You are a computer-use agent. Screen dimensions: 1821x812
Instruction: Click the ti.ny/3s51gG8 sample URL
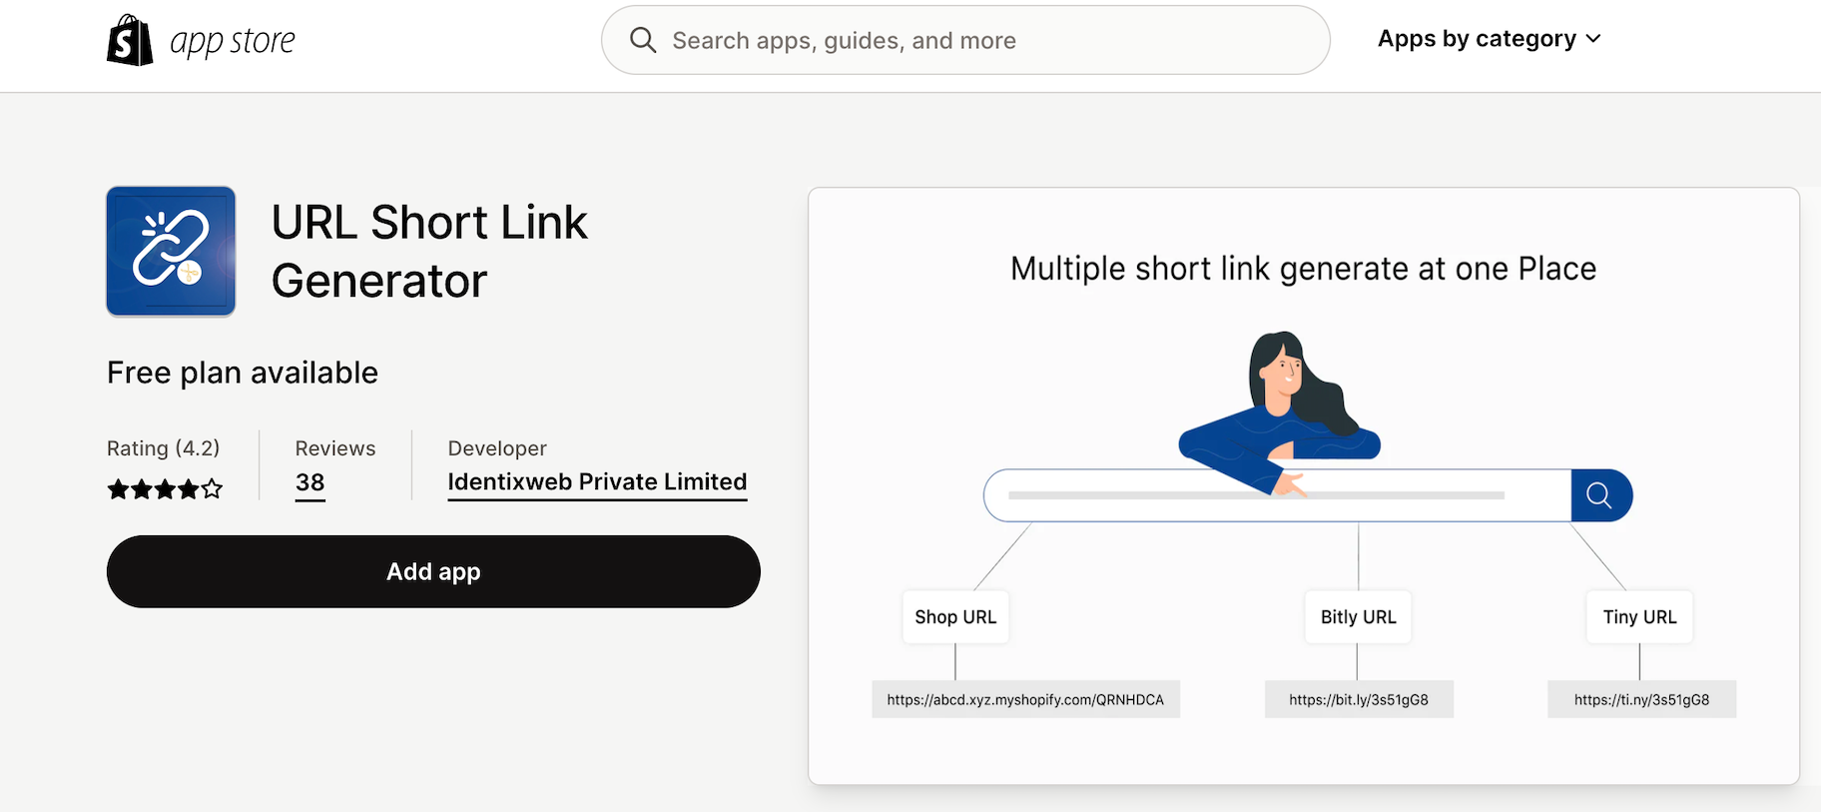tap(1642, 699)
